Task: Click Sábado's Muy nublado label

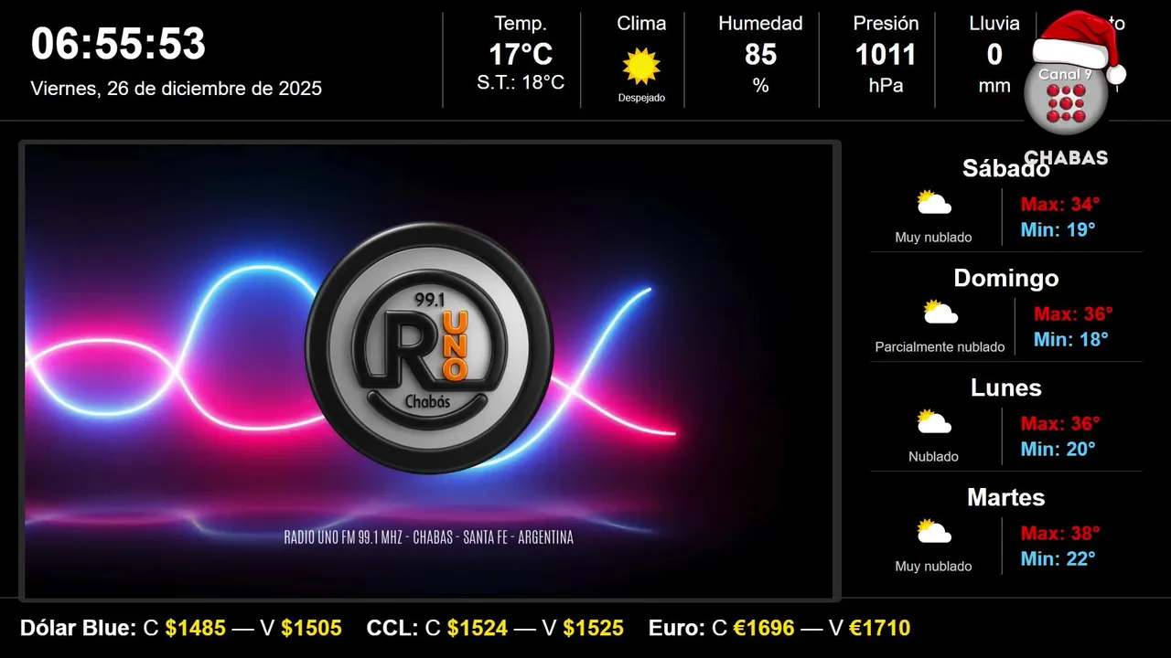Action: coord(933,238)
